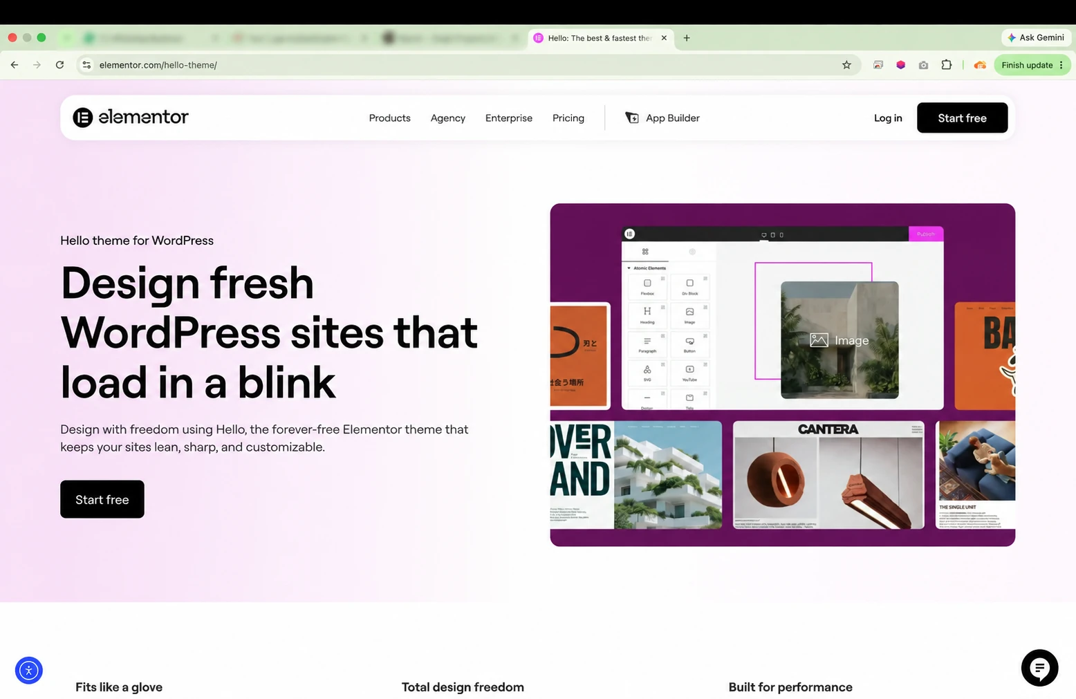Open the Products menu
This screenshot has height=699, width=1076.
390,118
